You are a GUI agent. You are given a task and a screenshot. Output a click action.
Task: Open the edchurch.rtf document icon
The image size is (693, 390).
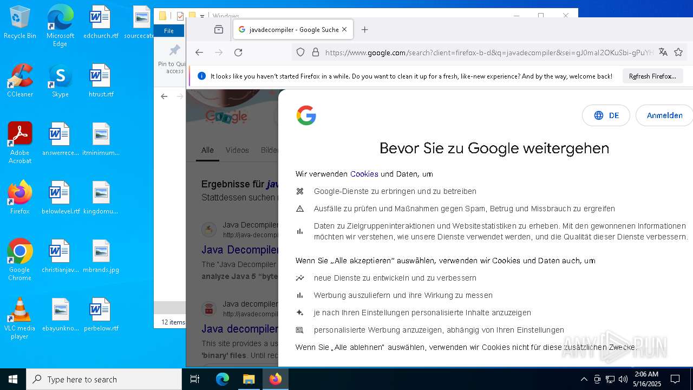(x=101, y=23)
